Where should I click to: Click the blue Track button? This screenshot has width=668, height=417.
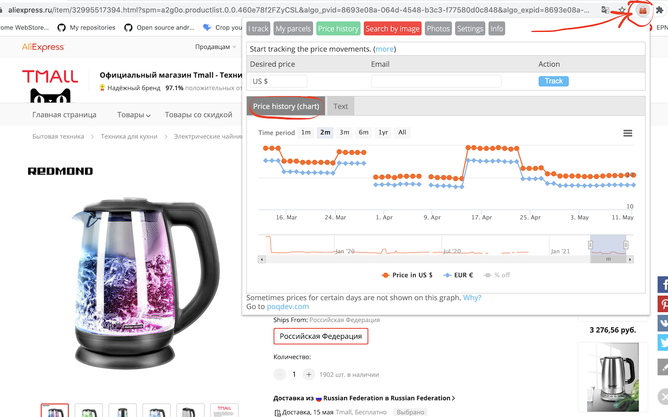click(554, 81)
